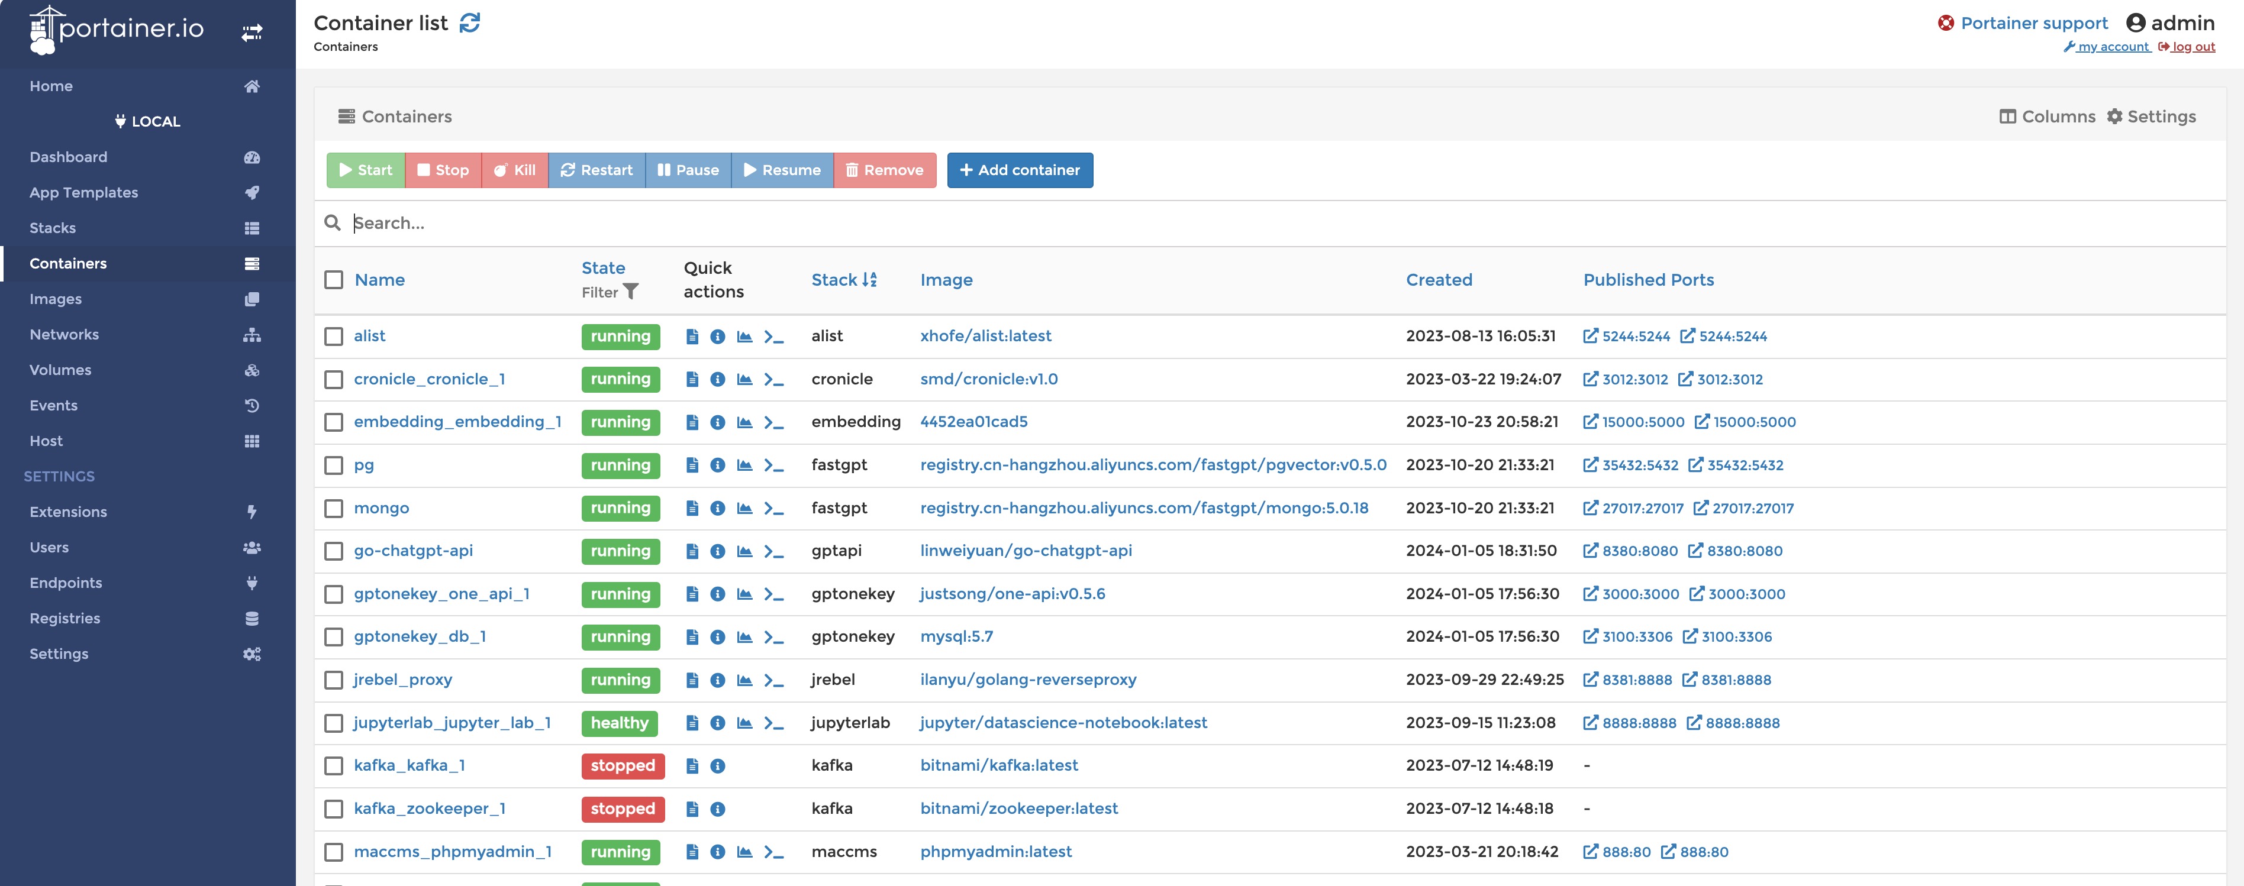
Task: Click the Restart button
Action: tap(597, 170)
